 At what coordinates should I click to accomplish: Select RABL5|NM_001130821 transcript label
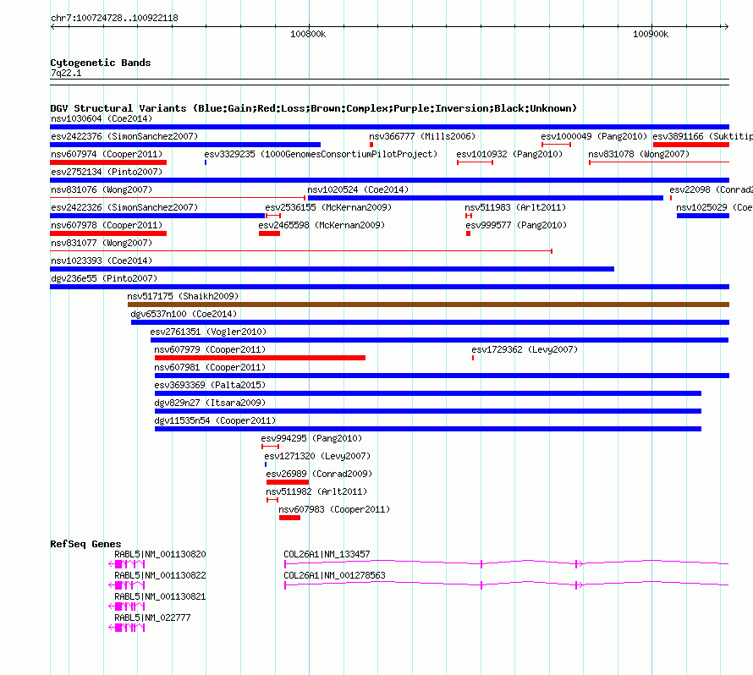click(160, 596)
